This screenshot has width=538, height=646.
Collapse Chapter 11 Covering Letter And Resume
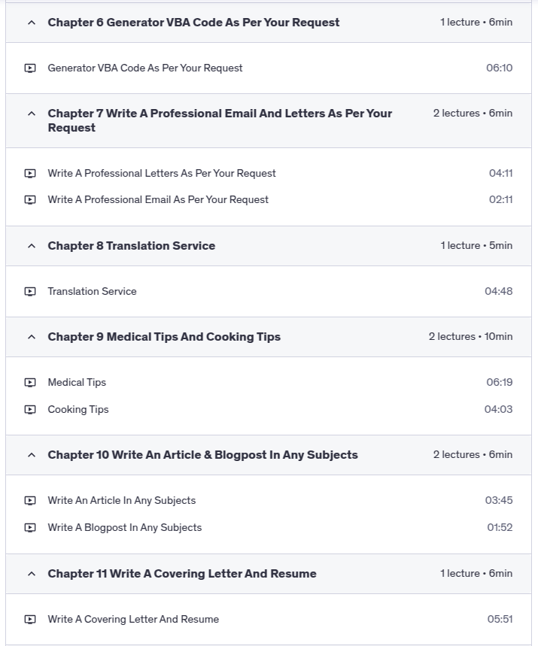click(x=32, y=575)
